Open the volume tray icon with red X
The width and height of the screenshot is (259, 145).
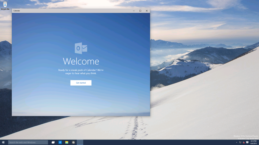point(244,142)
